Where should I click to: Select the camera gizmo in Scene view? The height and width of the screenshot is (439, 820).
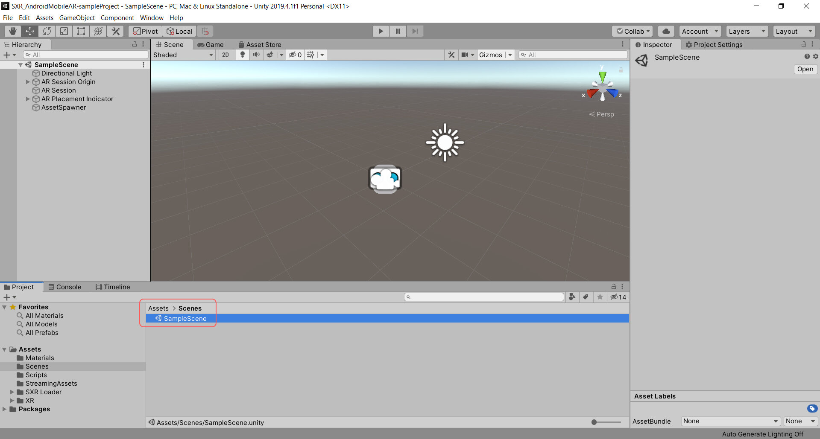pos(385,179)
